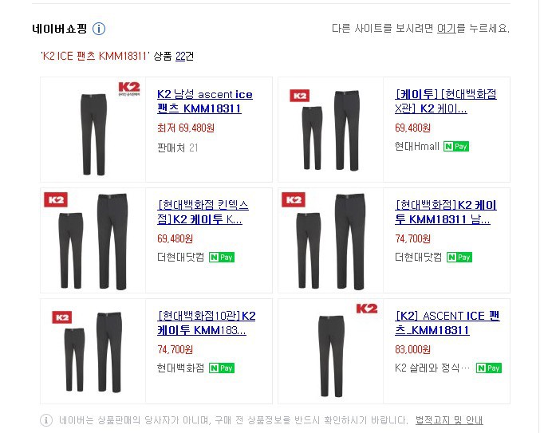
Task: Open the [케이투] [현대백화점 X관] product title
Action: 446,101
